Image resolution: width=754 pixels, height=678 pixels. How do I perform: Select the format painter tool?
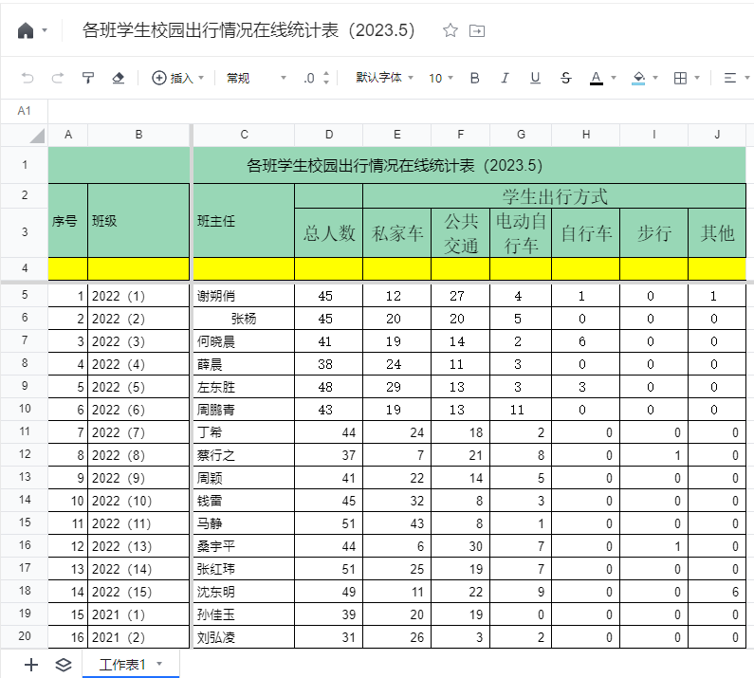tap(88, 78)
